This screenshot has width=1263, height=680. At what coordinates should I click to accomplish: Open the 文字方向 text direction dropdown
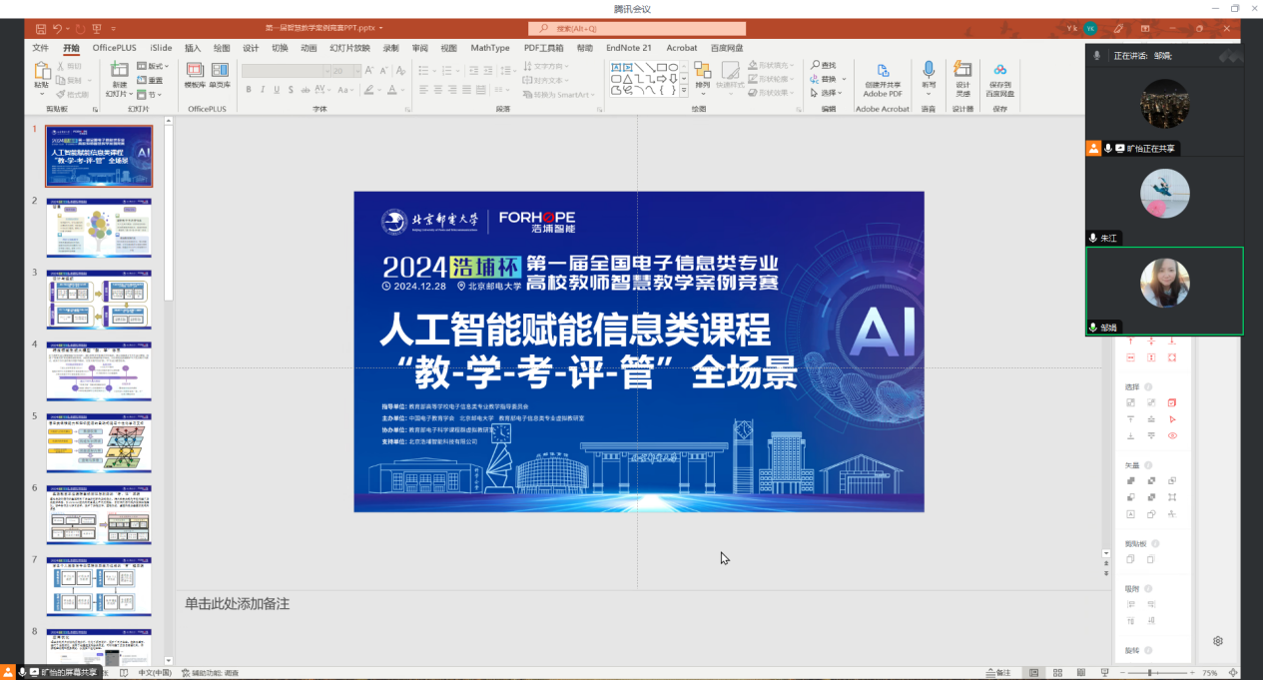point(546,66)
